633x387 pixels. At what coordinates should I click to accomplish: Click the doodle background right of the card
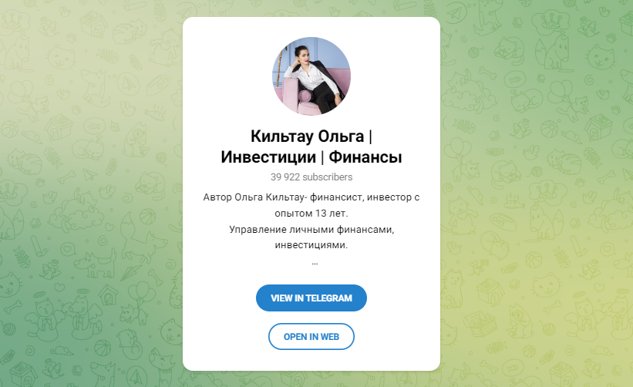coord(537,193)
